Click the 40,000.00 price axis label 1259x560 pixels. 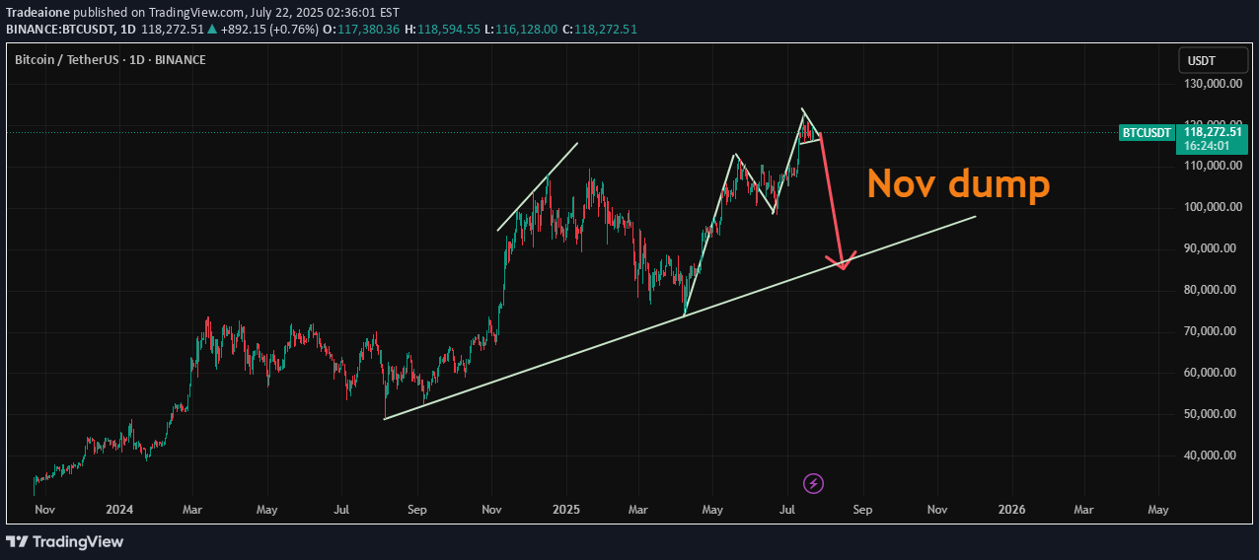(x=1210, y=455)
